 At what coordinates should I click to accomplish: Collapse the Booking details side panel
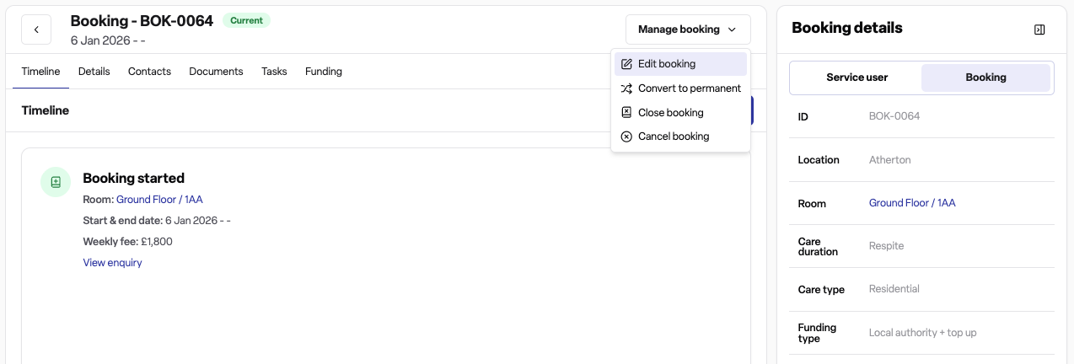pyautogui.click(x=1039, y=29)
